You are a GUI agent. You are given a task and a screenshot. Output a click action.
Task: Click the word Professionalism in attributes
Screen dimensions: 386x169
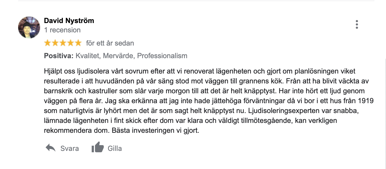pos(162,56)
